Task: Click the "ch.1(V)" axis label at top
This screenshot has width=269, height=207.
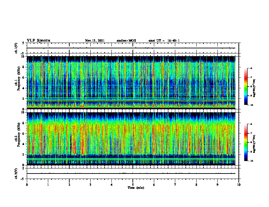Action: click(16, 48)
